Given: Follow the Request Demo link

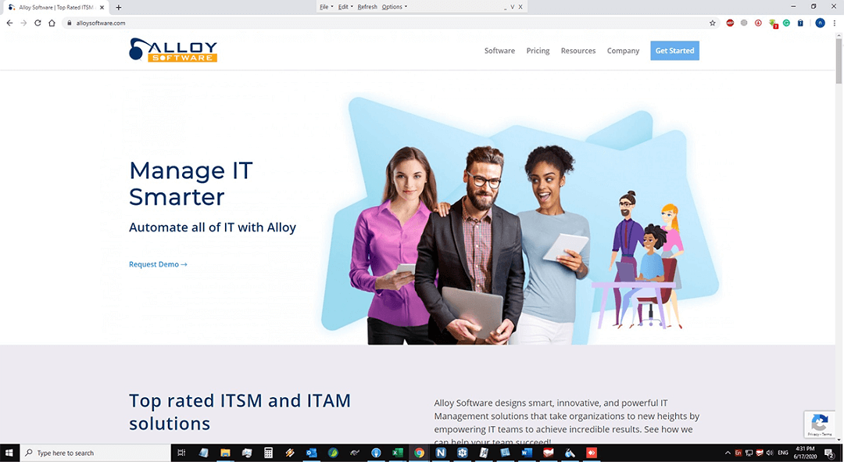Looking at the screenshot, I should [158, 264].
